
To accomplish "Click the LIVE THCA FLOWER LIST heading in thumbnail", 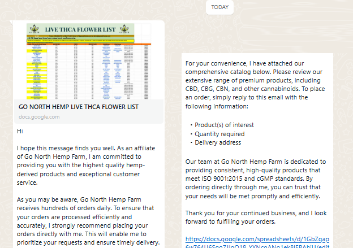I will coord(80,29).
